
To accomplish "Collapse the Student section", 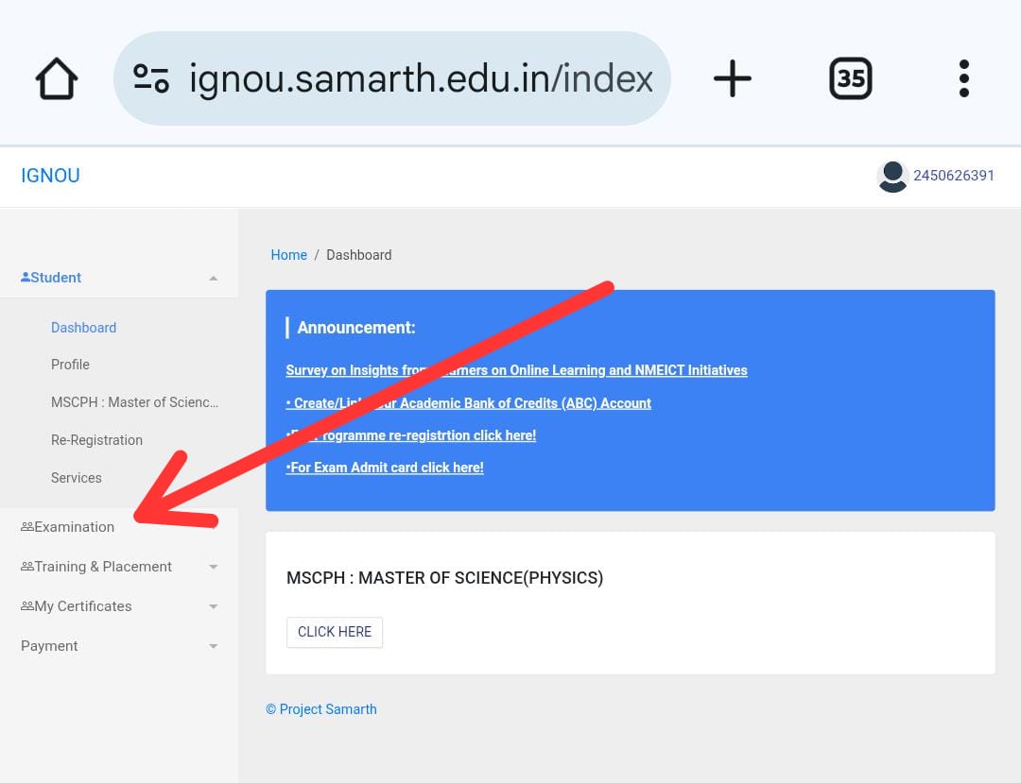I will click(x=119, y=278).
